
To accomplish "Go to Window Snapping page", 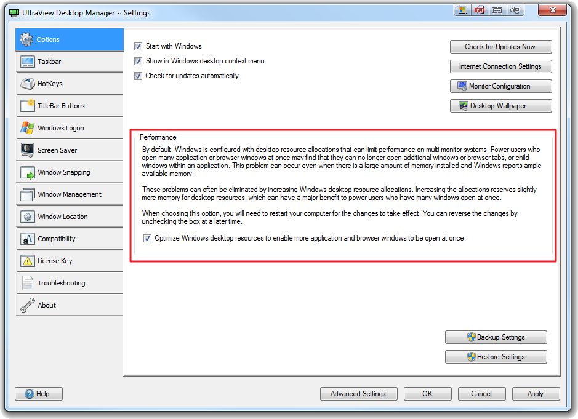I will click(70, 172).
